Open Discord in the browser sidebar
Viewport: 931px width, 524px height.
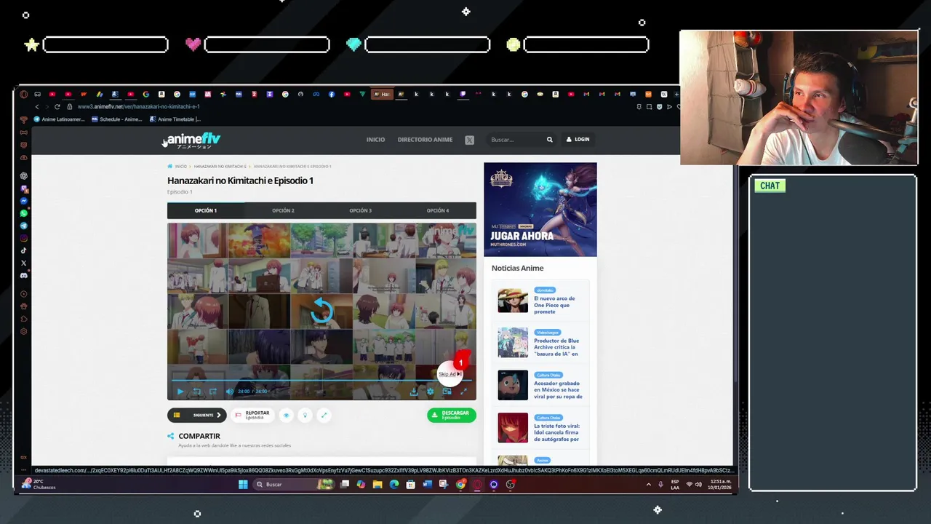[24, 275]
